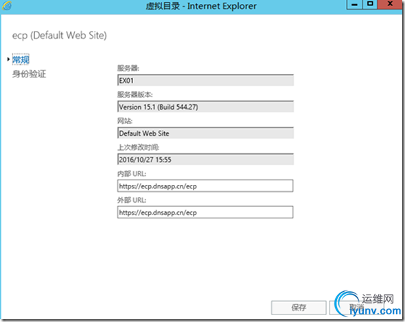Click the last modified time field 2016/10/27
This screenshot has height=322, width=405.
tap(205, 160)
